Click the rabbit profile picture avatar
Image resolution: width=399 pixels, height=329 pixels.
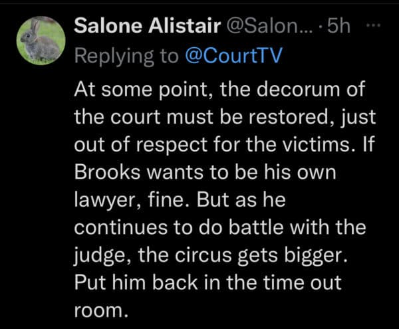41,41
